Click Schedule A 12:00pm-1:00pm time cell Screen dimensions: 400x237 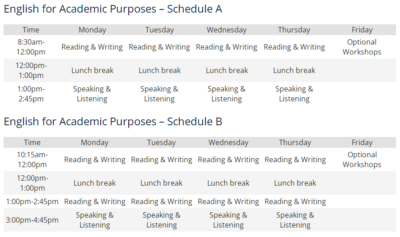coord(31,70)
